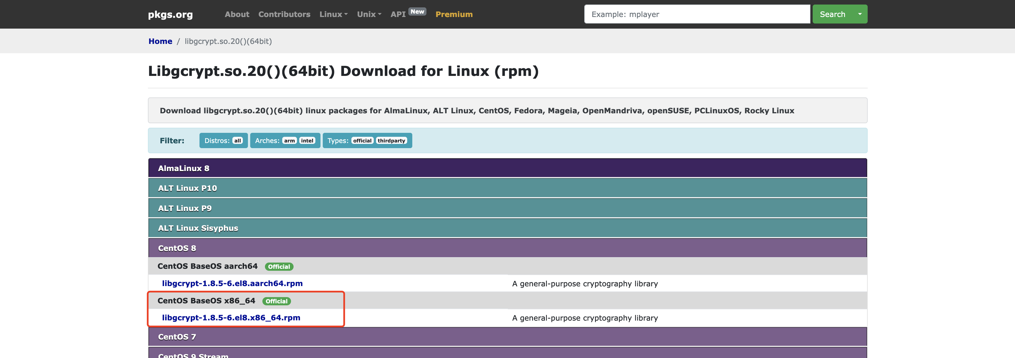Expand the ALT Linux P9 section
This screenshot has width=1015, height=358.
pyautogui.click(x=507, y=208)
